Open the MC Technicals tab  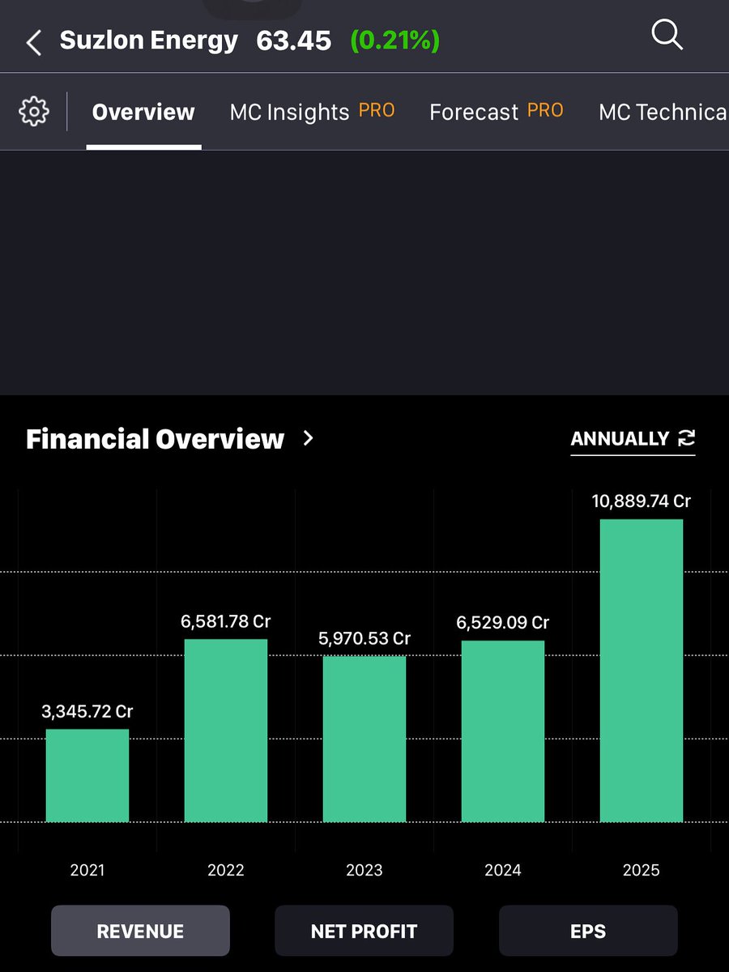[663, 112]
